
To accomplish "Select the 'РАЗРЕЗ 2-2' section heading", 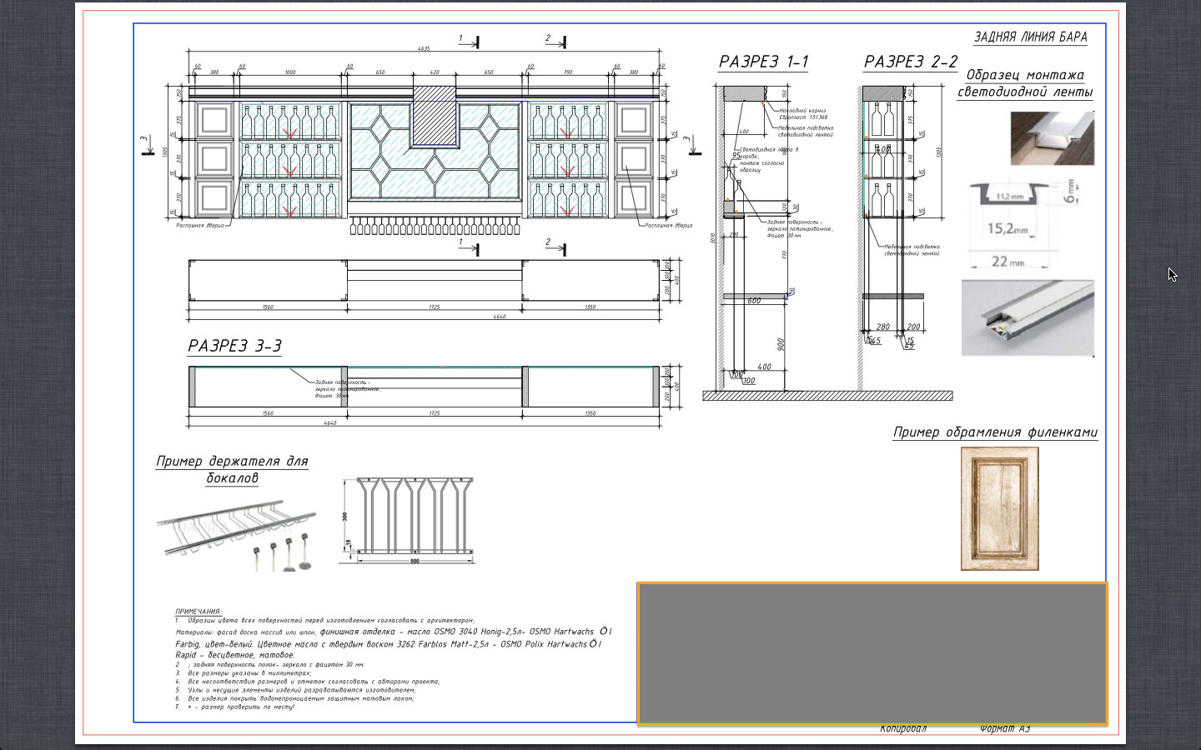I will [x=911, y=62].
